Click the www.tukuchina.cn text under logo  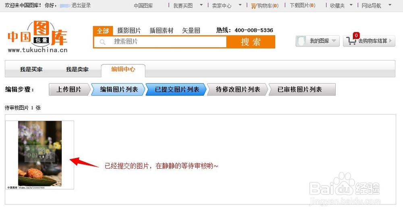pos(38,50)
